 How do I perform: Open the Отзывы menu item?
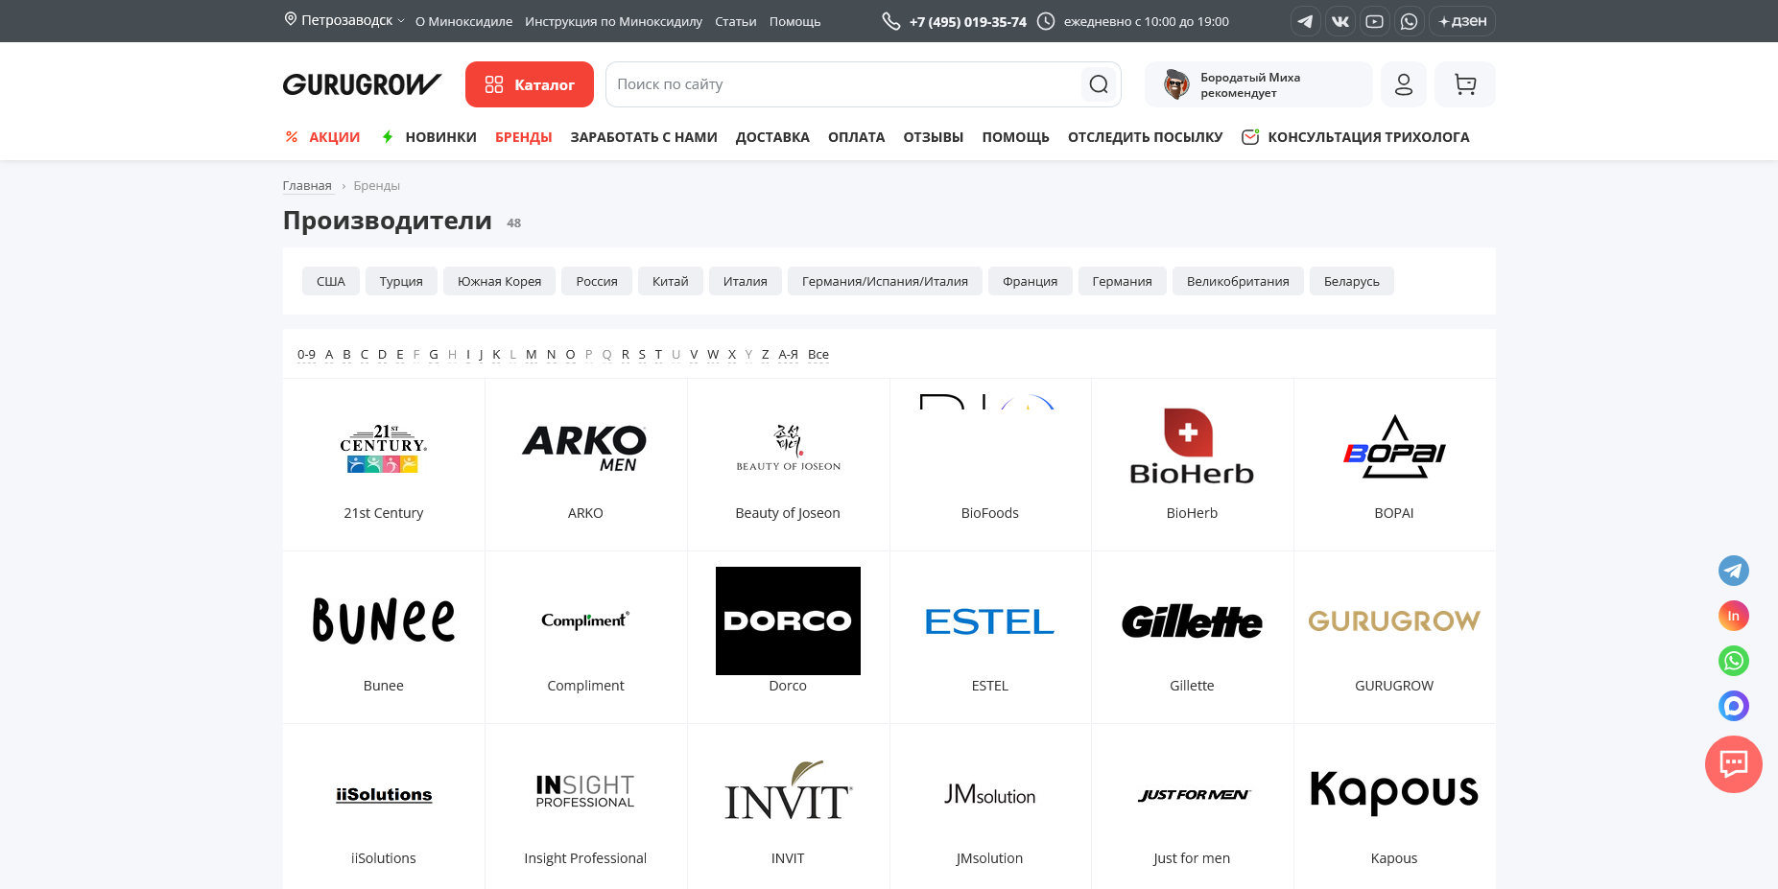934,137
